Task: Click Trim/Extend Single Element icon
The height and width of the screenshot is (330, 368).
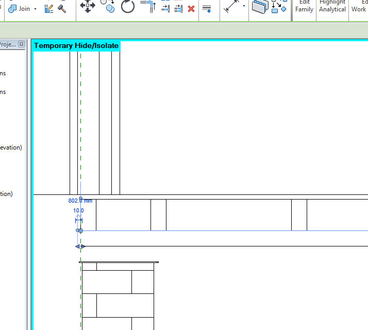Action: click(x=165, y=8)
